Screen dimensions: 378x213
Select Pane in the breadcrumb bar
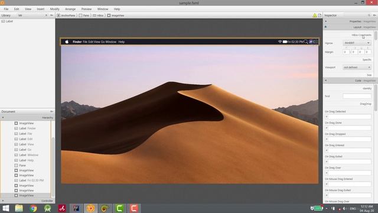tap(84, 15)
